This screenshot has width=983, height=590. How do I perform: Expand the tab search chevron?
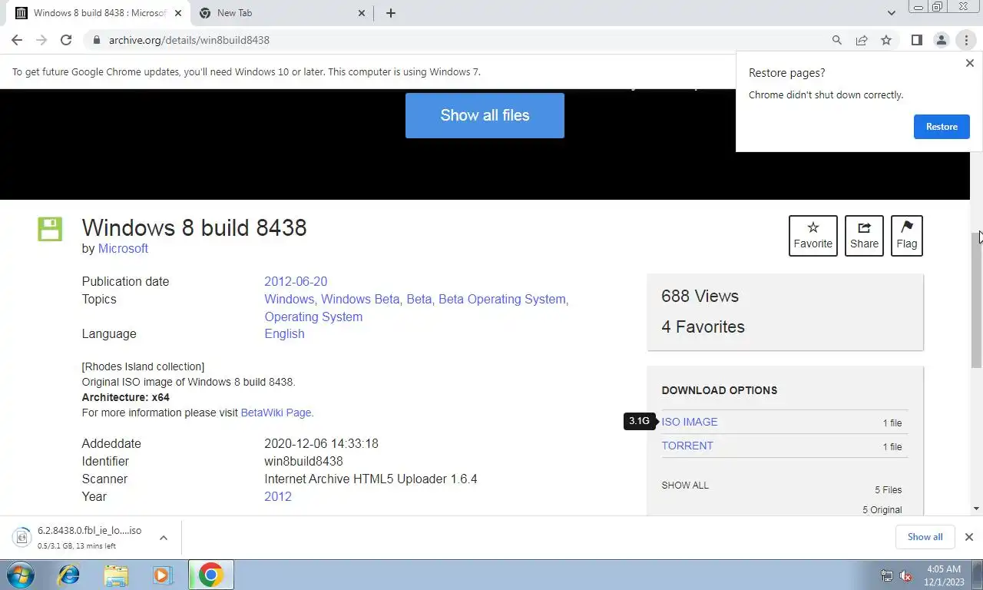[891, 13]
